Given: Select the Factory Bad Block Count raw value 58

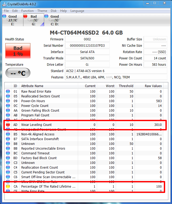Looking at the screenshot, I should 160,158.
